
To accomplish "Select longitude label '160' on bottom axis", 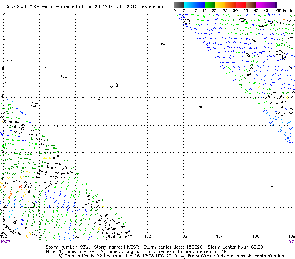I will coord(147,236).
